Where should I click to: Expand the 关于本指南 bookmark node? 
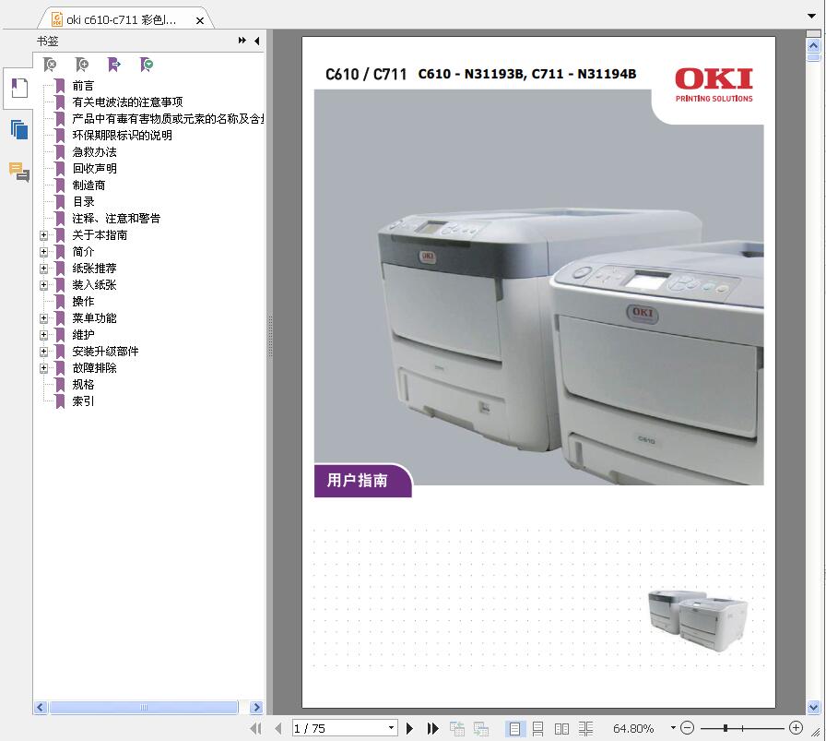pyautogui.click(x=43, y=235)
